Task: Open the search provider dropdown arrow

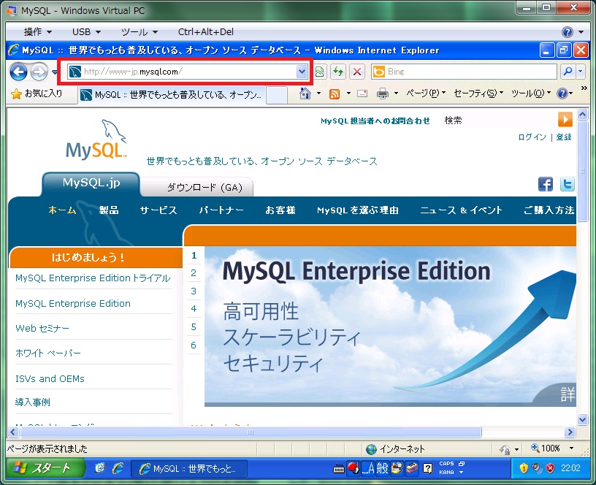Action: (581, 72)
